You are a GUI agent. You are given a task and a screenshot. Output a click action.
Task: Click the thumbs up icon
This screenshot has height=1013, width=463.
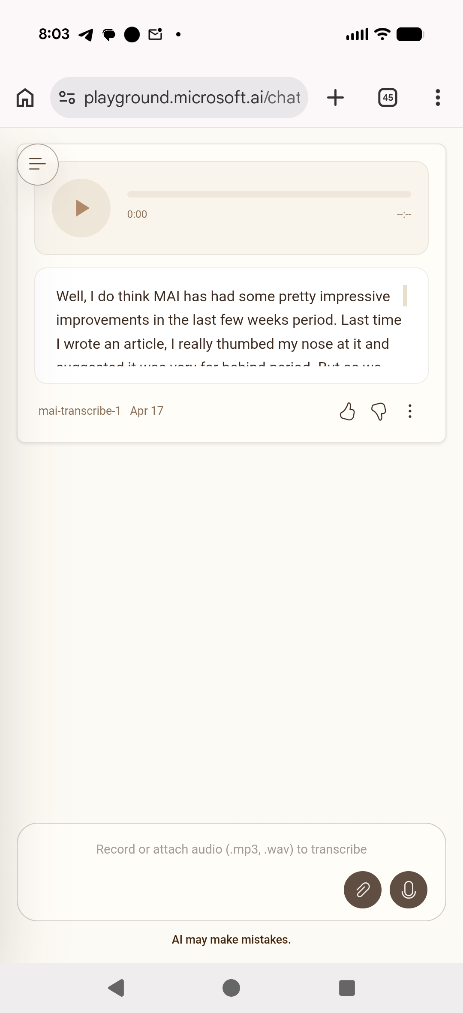point(347,411)
